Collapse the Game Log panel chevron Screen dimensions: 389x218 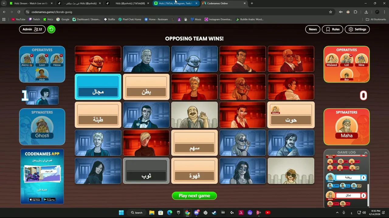tap(366, 152)
